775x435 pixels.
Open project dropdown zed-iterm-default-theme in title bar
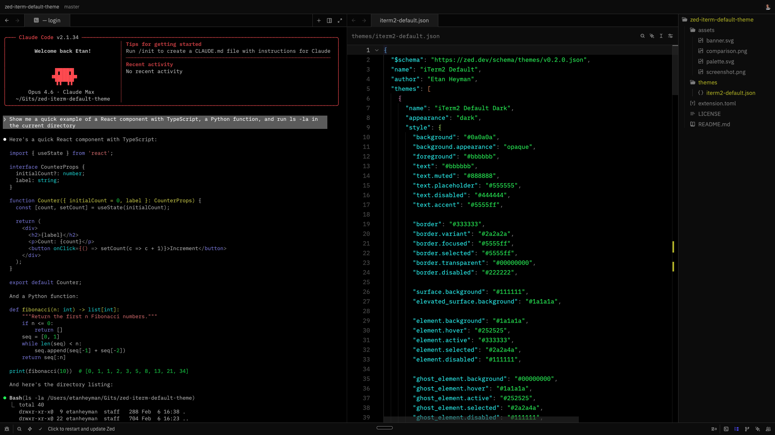click(x=32, y=7)
